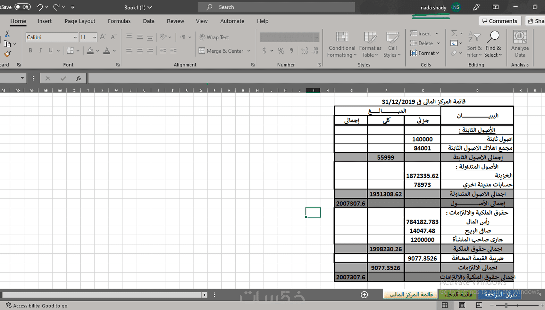Screen dimensions: 545x310
Task: Toggle Wrap Text
Action: [214, 37]
